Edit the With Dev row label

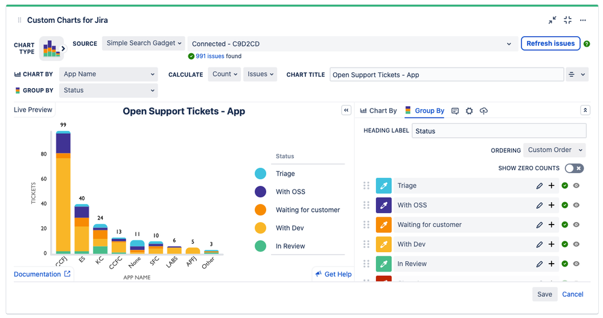(539, 244)
